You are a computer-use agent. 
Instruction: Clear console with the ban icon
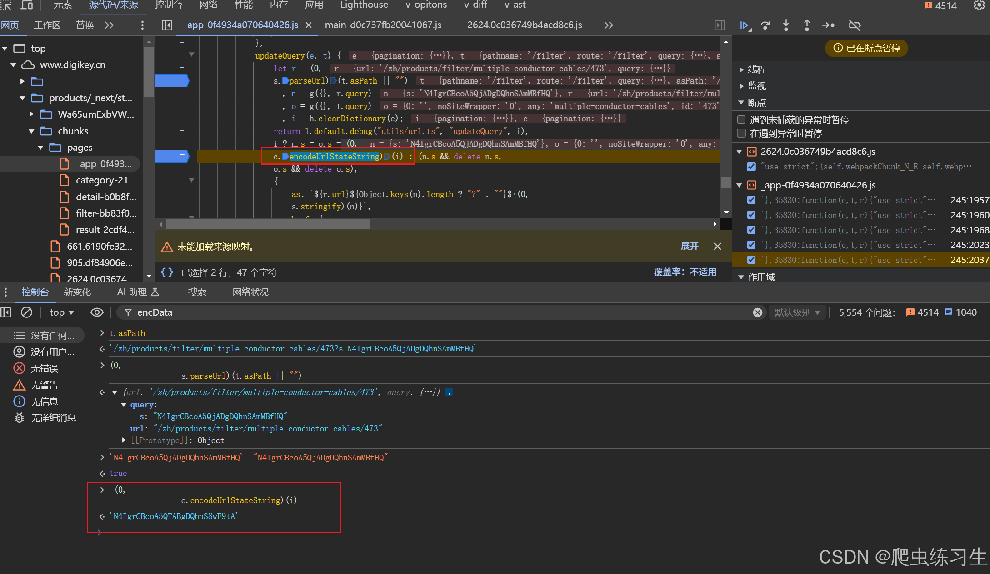[27, 312]
